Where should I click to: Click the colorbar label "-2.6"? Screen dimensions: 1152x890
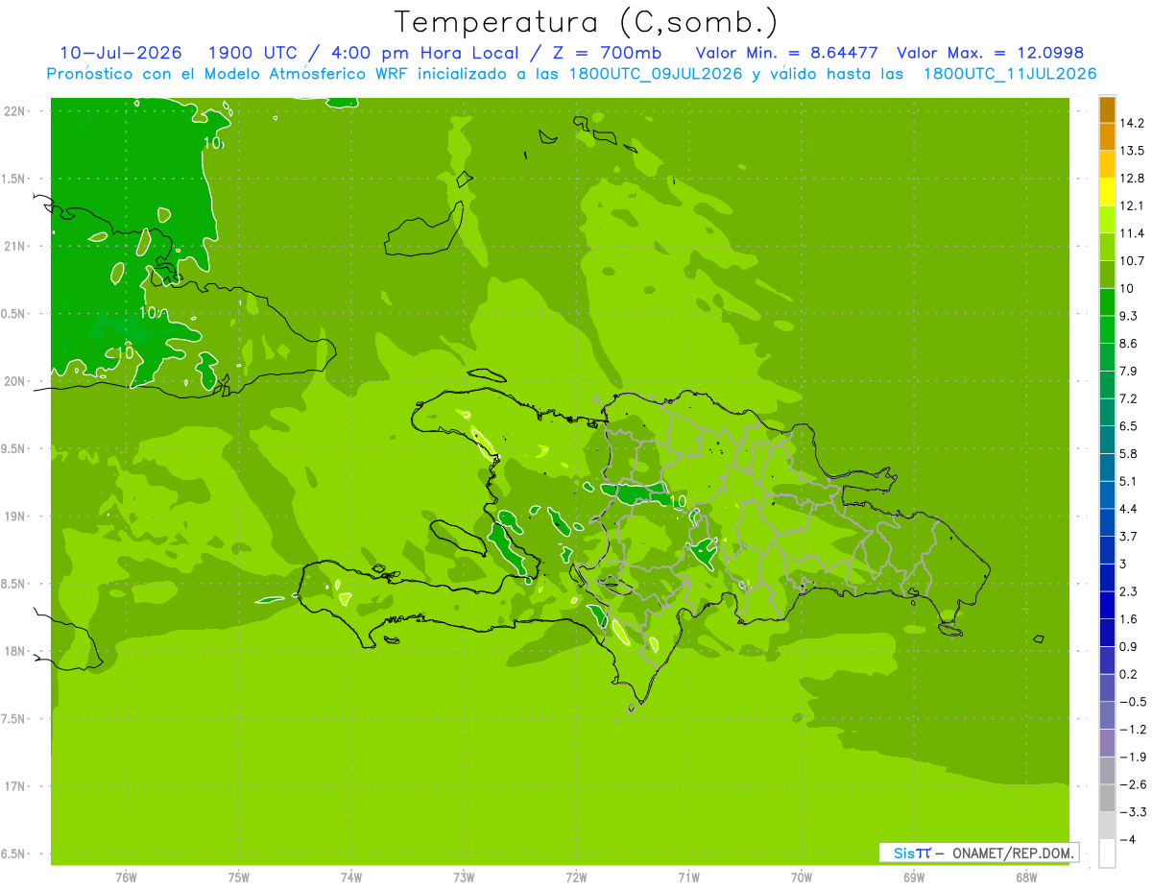[x=1133, y=784]
